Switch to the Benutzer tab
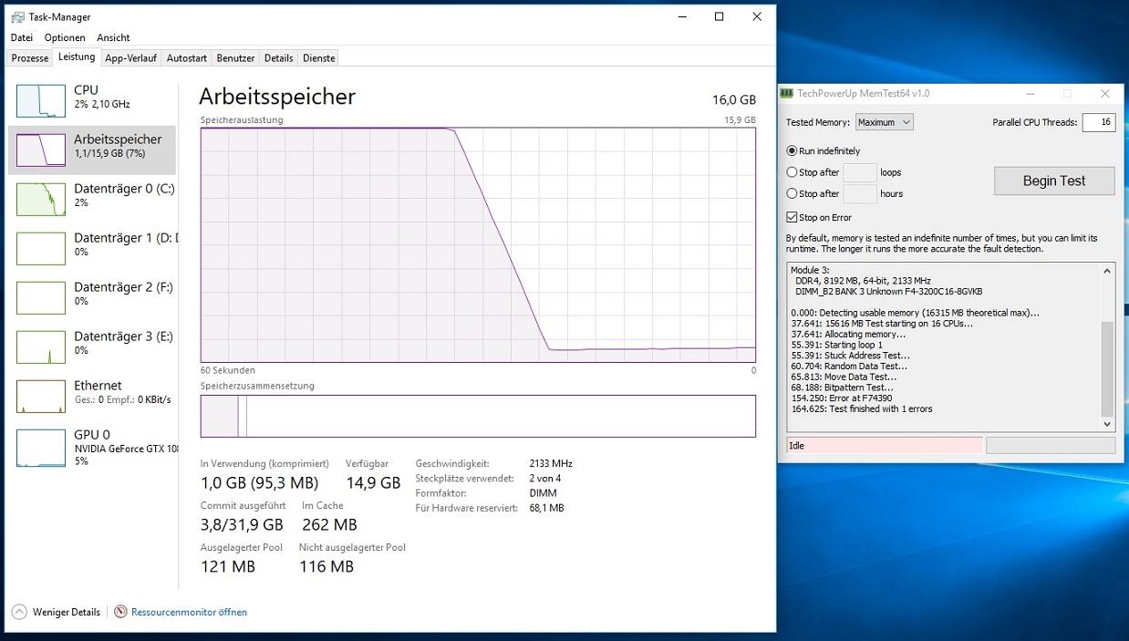Image resolution: width=1129 pixels, height=641 pixels. click(235, 57)
